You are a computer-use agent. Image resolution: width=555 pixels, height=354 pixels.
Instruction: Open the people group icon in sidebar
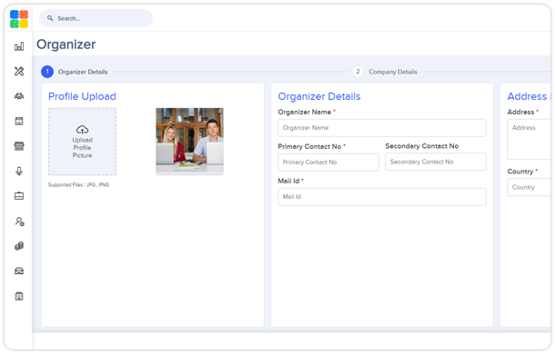click(x=19, y=96)
